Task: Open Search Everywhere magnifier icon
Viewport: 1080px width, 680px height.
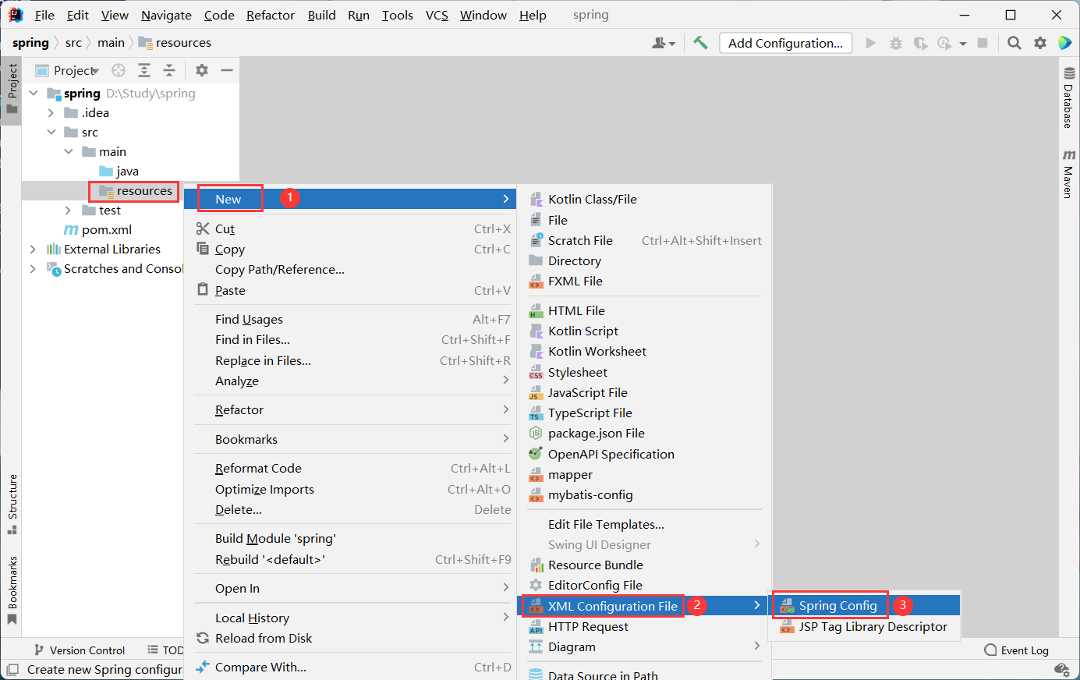Action: (1014, 43)
